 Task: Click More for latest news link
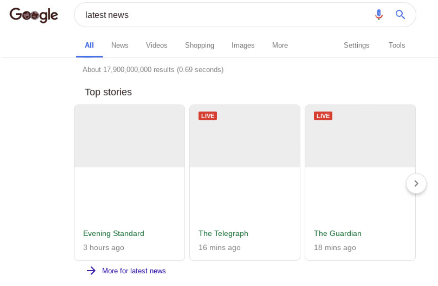point(134,271)
